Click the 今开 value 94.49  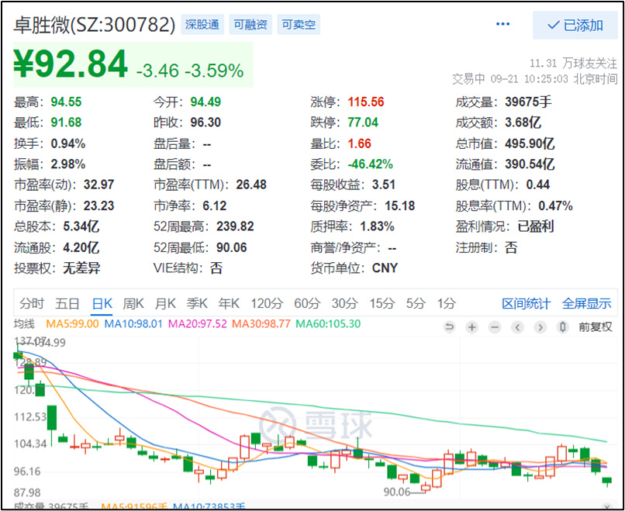pyautogui.click(x=205, y=102)
